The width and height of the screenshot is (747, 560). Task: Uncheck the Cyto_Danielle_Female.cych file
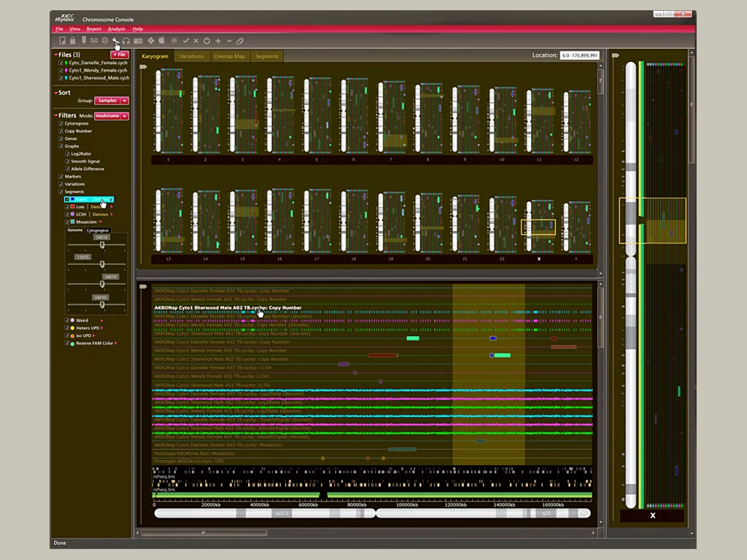pyautogui.click(x=61, y=63)
